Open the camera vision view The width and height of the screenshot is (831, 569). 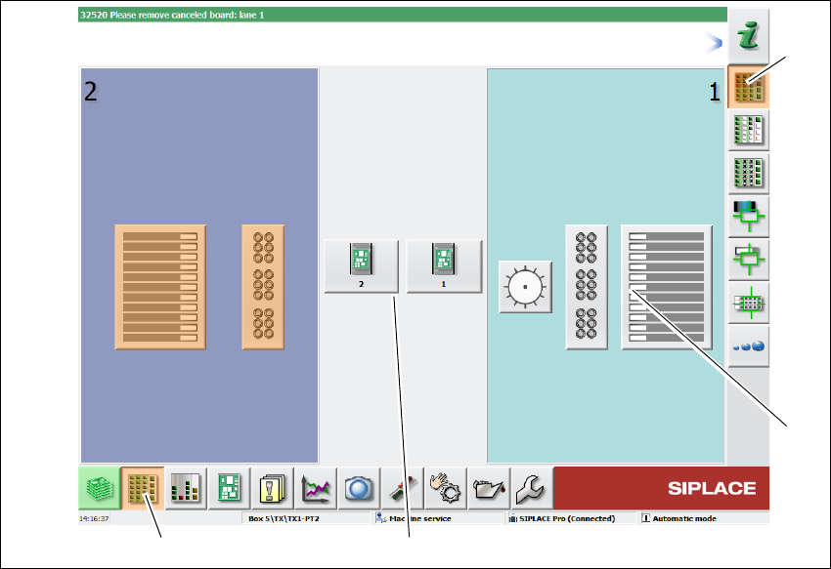[359, 488]
